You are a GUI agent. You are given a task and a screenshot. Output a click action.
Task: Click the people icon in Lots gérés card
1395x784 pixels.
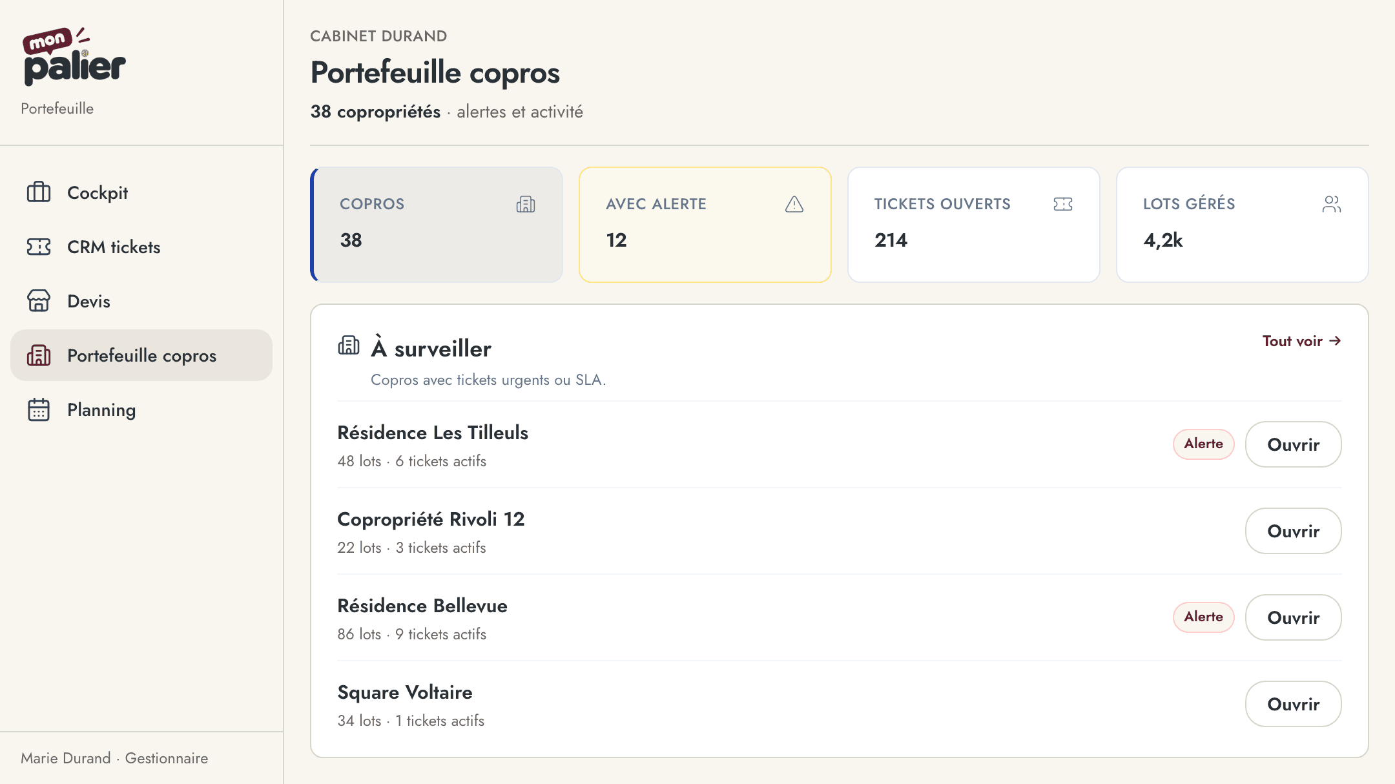1332,204
